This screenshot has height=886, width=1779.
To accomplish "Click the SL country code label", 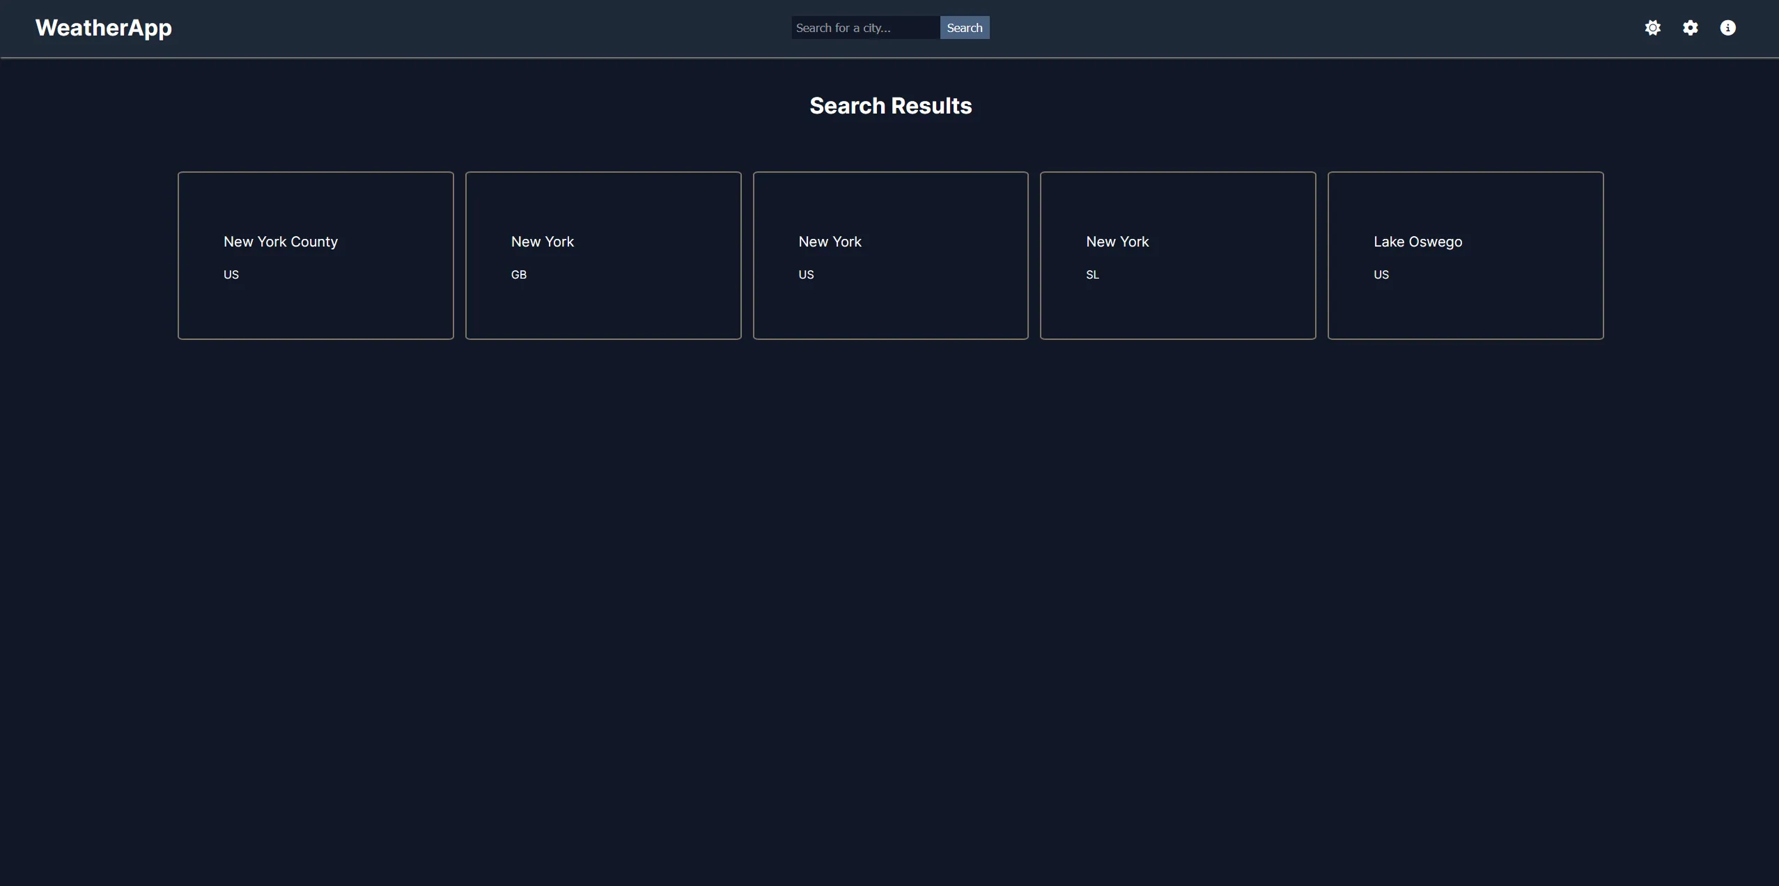I will [x=1092, y=274].
